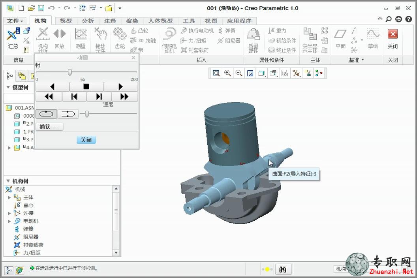Launch the 机构分析 mechanism analysis icon
The height and width of the screenshot is (278, 417).
[43, 39]
